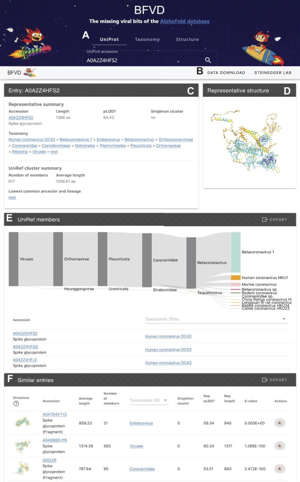This screenshot has height=482, width=300.
Task: Click action icon for Q0QJI5 row
Action: pos(280,468)
